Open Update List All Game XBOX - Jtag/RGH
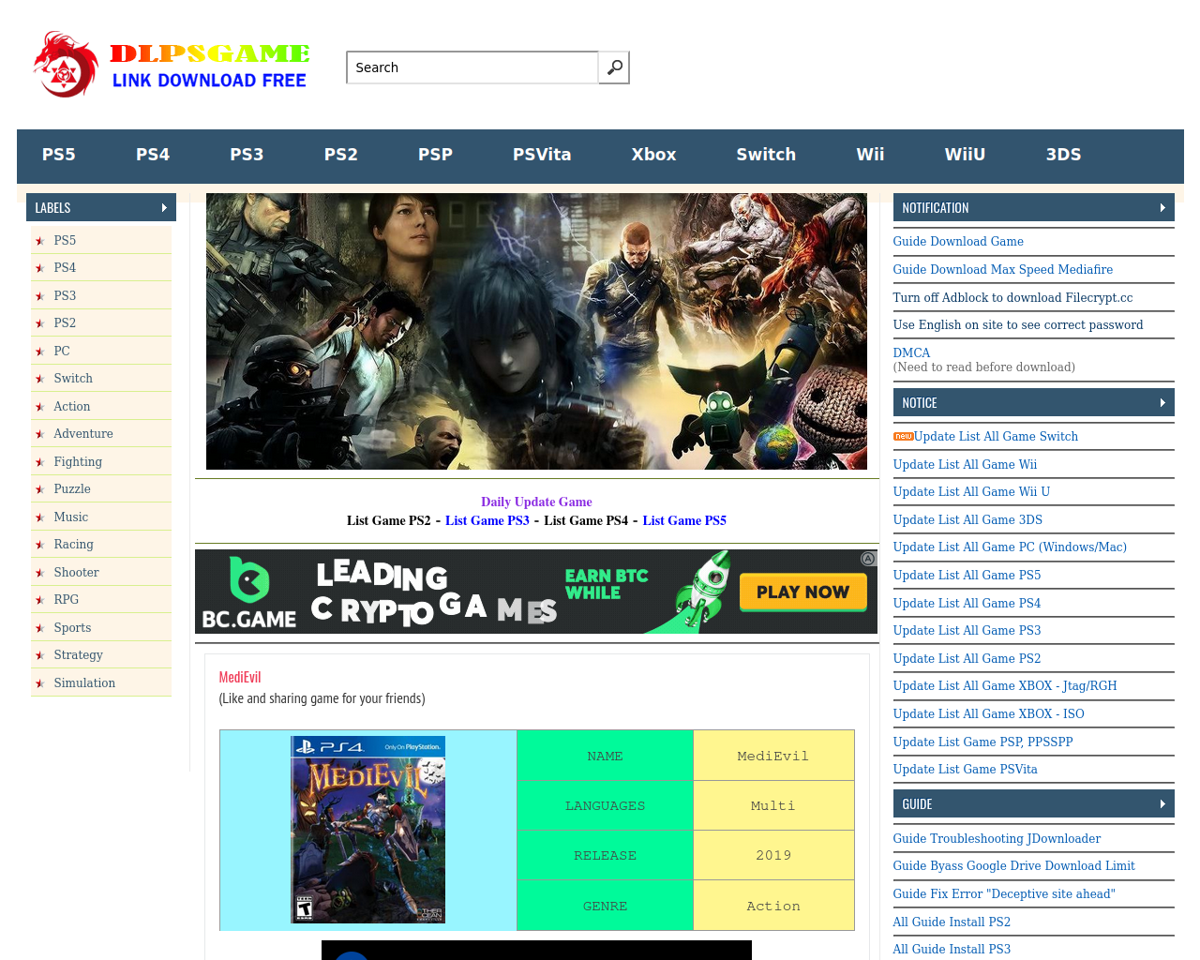Image resolution: width=1200 pixels, height=960 pixels. click(1005, 686)
